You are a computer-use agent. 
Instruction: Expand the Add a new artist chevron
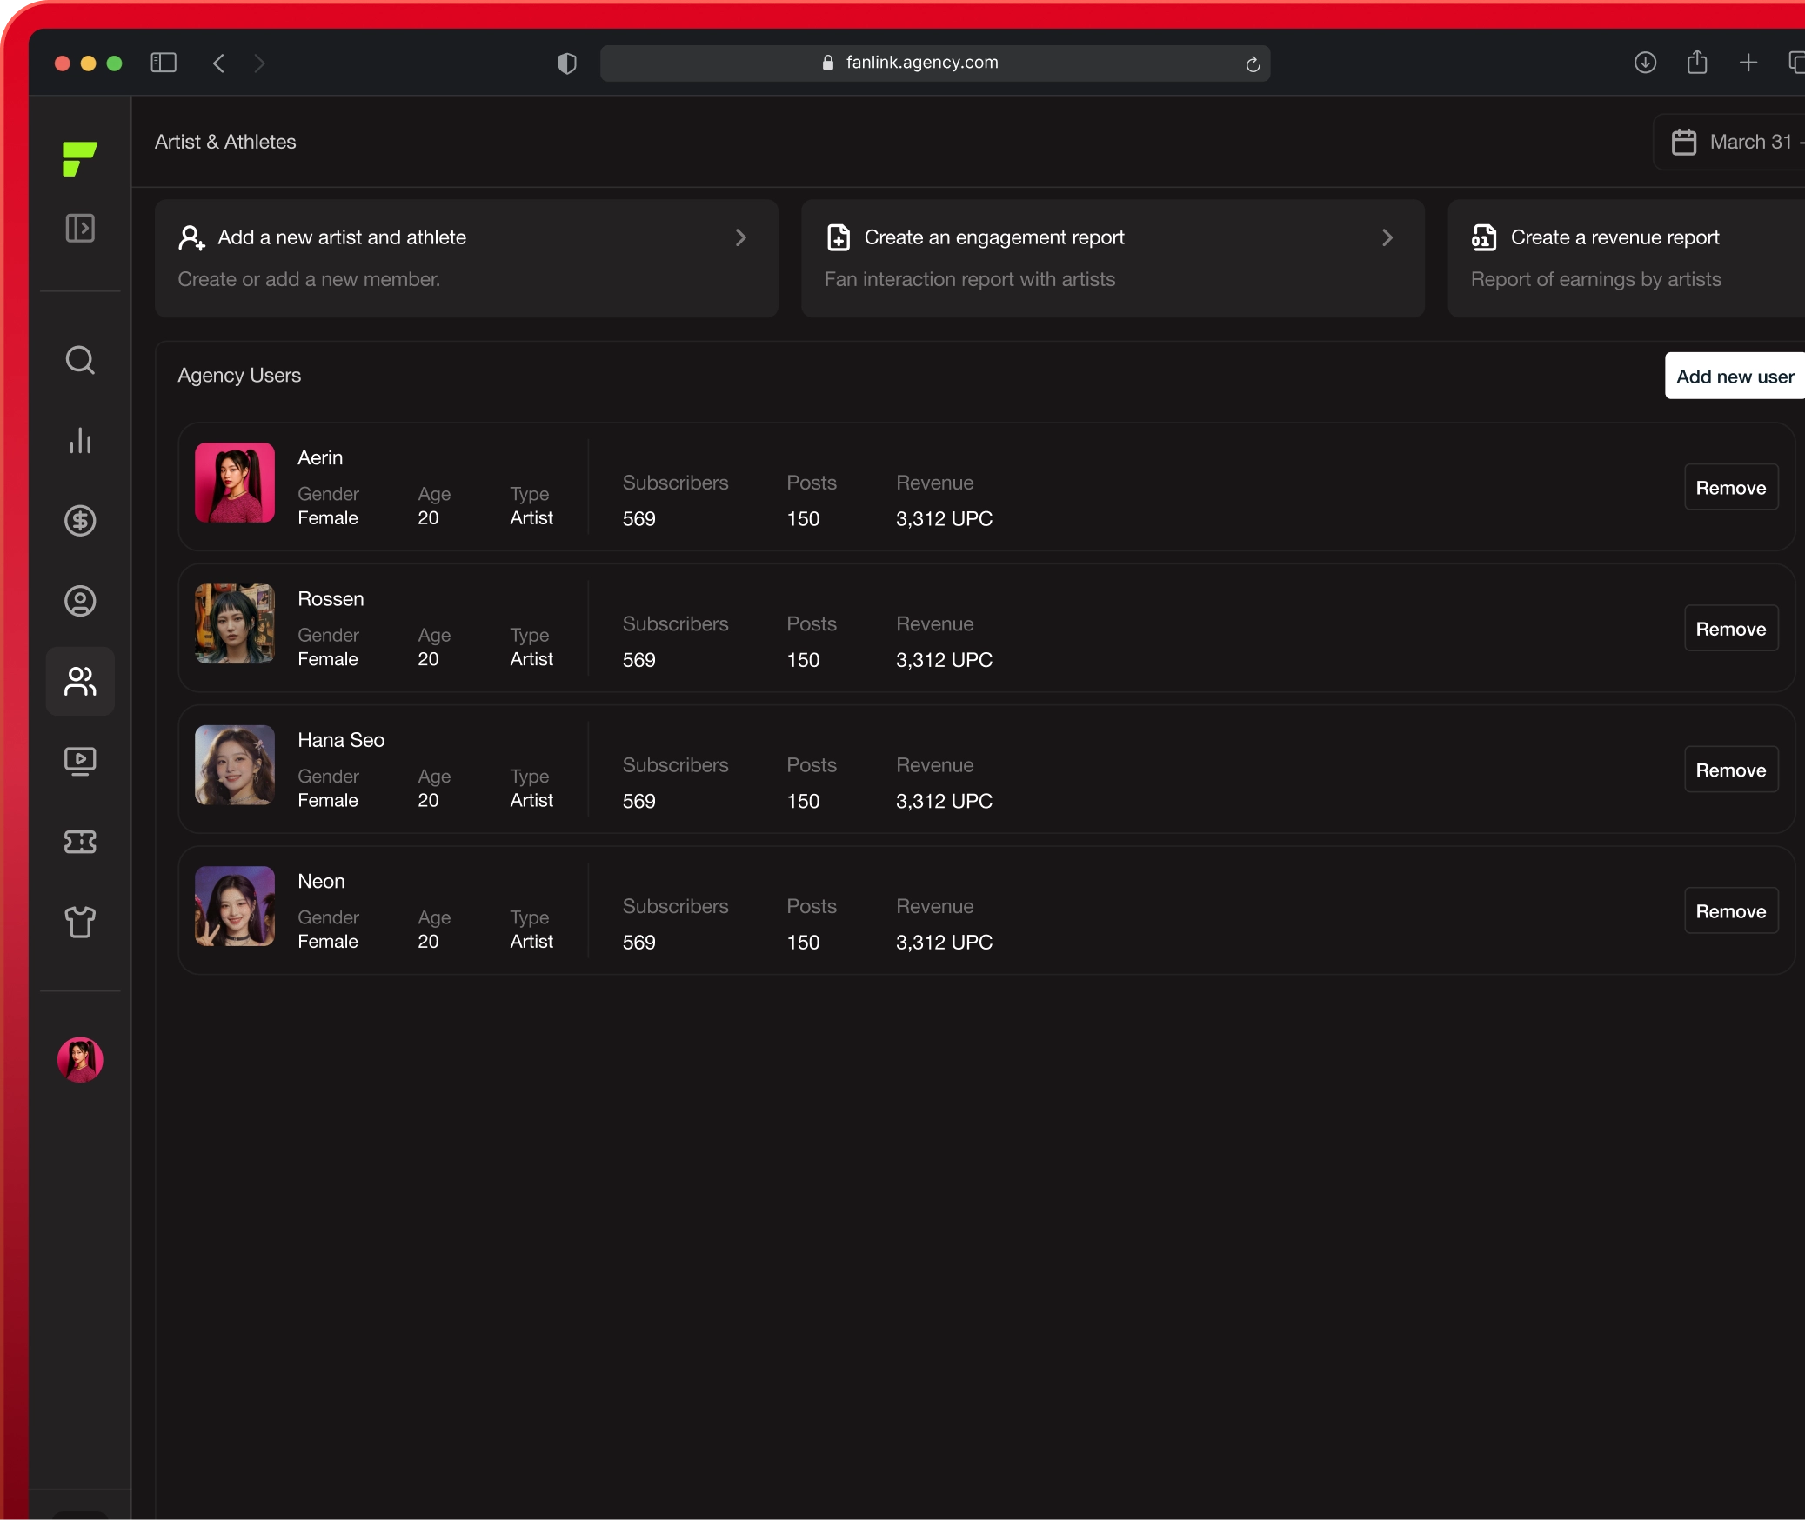(x=741, y=237)
